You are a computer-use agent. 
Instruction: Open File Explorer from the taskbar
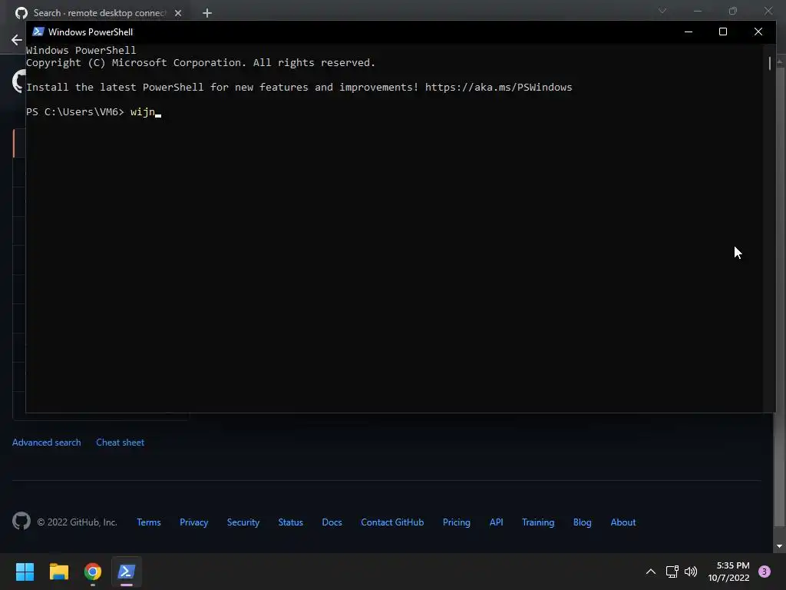coord(58,572)
